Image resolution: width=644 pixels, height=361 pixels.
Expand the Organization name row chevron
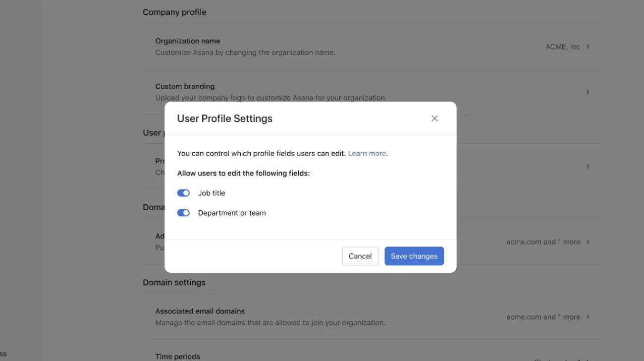[x=588, y=46]
